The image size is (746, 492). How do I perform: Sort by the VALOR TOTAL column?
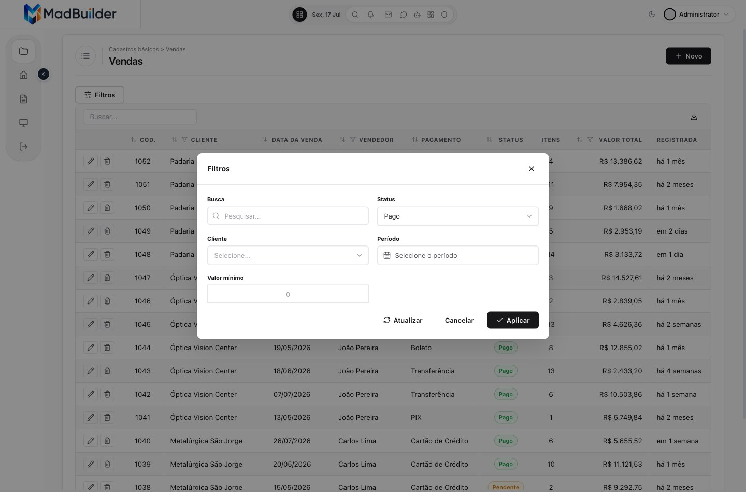(x=620, y=140)
